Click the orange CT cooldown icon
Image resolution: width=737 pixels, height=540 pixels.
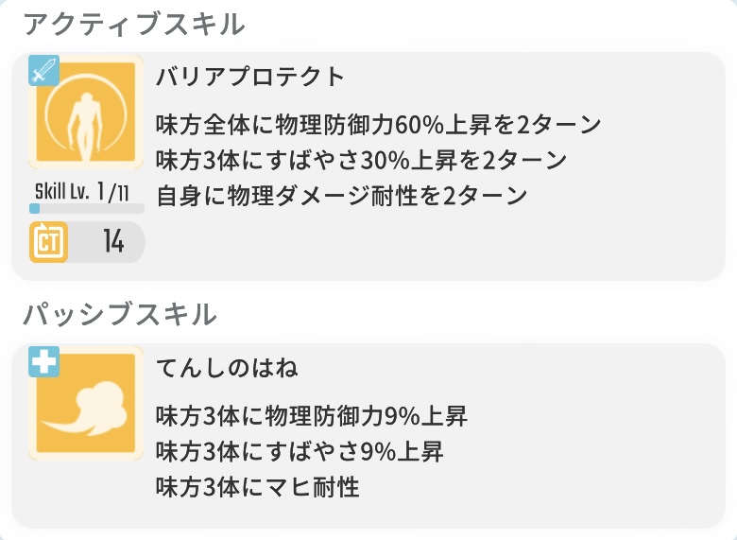49,242
